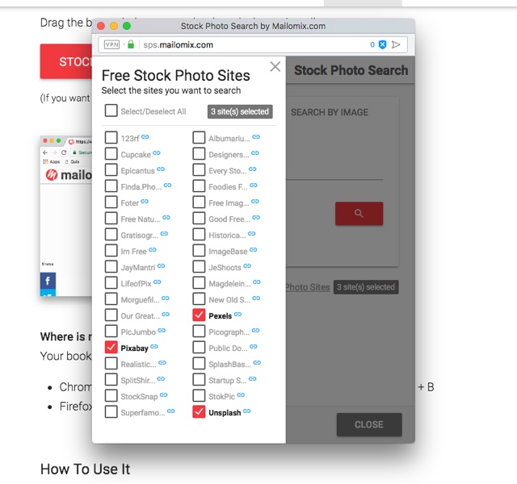Click the Realistic... site label
Image resolution: width=517 pixels, height=484 pixels.
(138, 365)
